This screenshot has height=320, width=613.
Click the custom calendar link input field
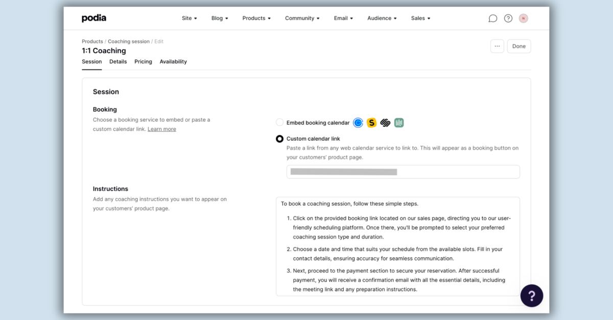tap(403, 172)
